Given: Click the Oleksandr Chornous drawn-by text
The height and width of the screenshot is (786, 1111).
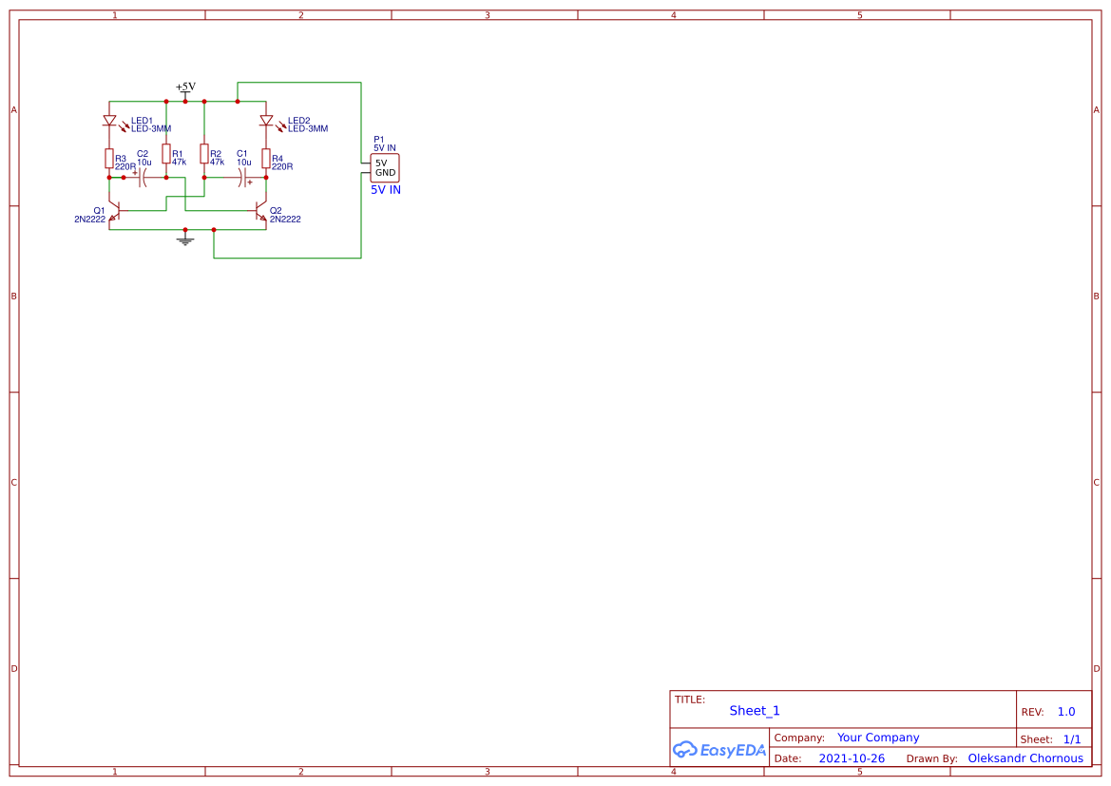Looking at the screenshot, I should 1025,757.
